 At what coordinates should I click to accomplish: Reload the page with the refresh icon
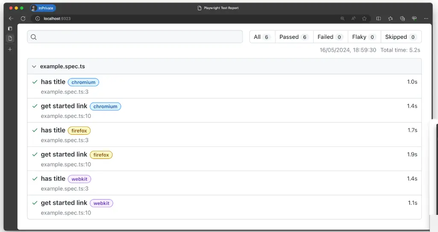coord(23,18)
